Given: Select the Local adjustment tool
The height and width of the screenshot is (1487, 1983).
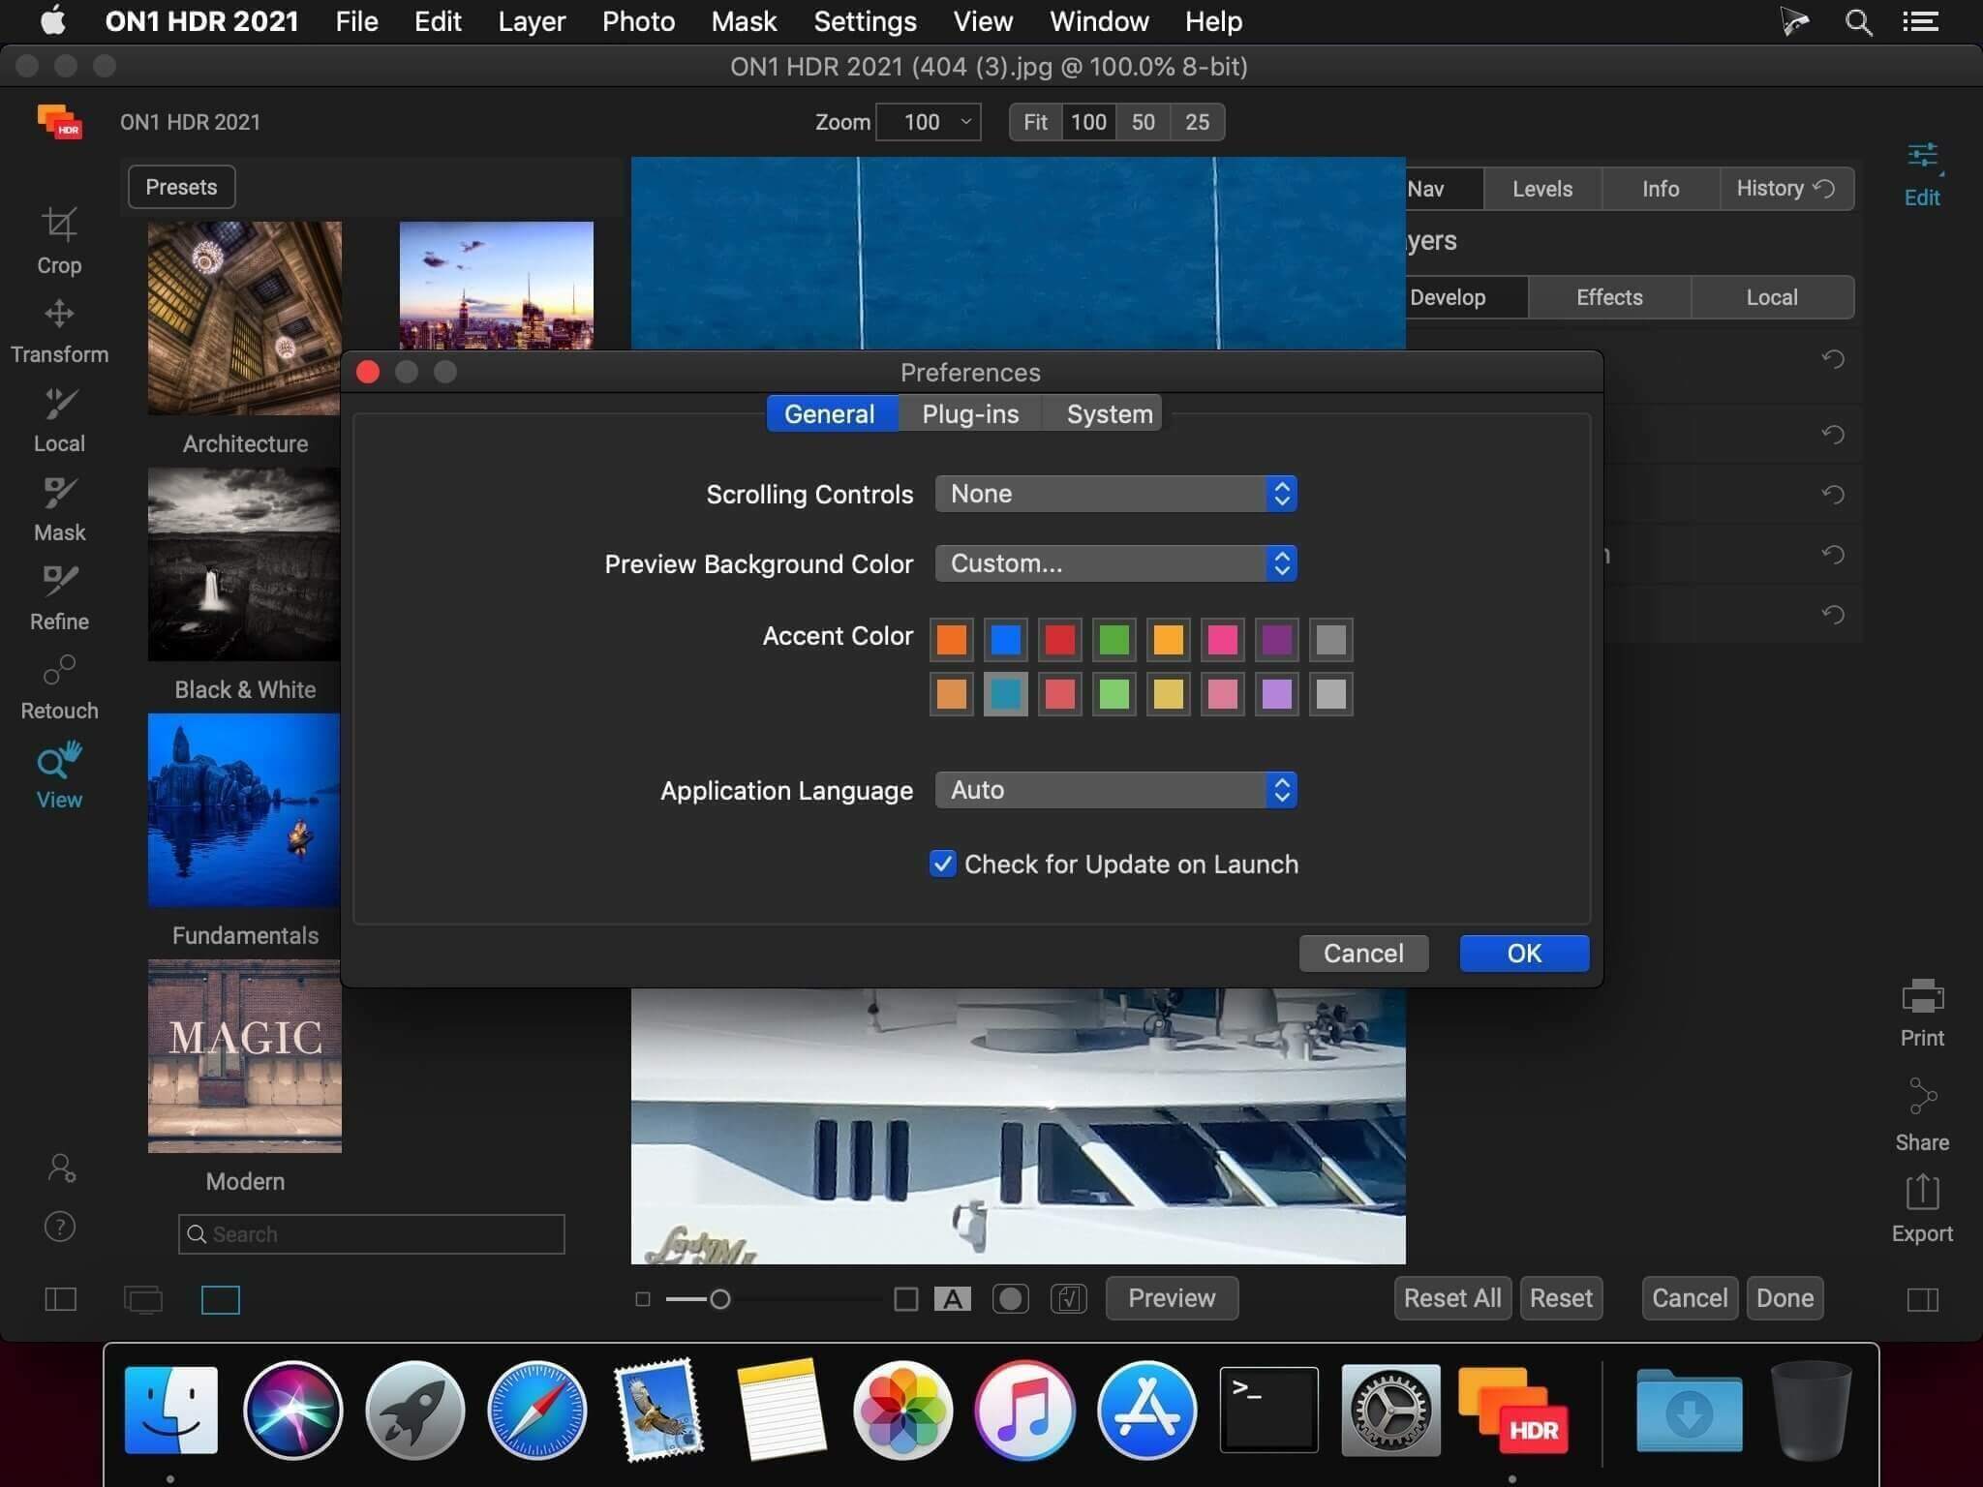Looking at the screenshot, I should coord(59,420).
